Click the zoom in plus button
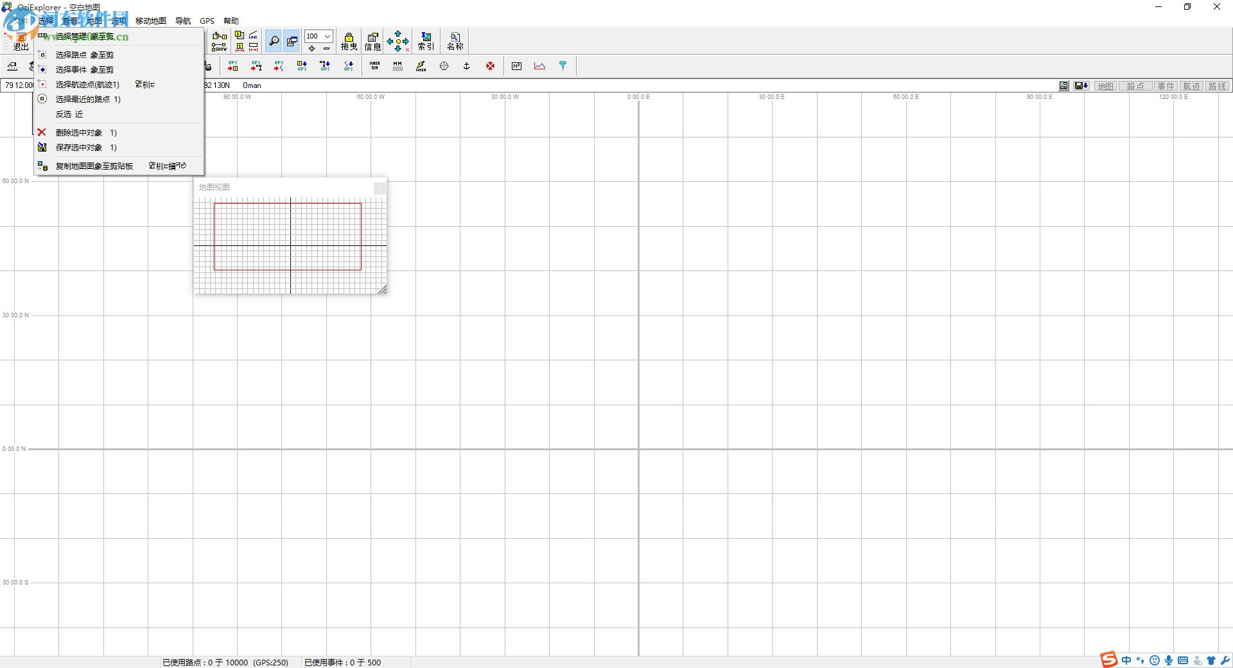 click(x=311, y=48)
